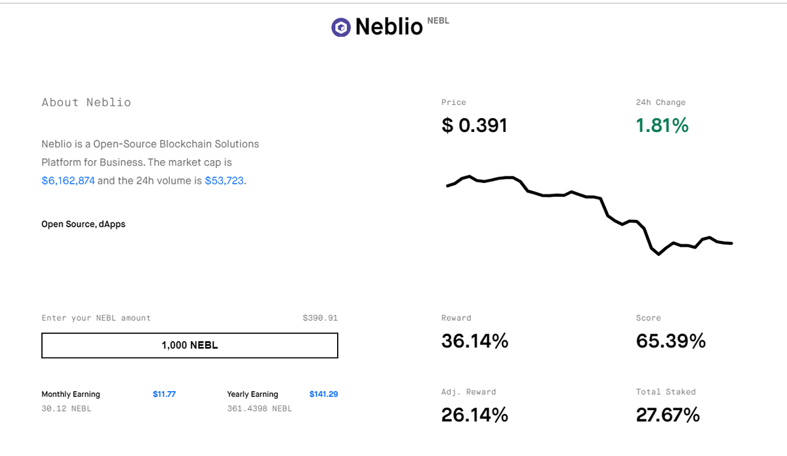Click the 1.81% 24h change value
This screenshot has height=456, width=787.
tap(662, 125)
